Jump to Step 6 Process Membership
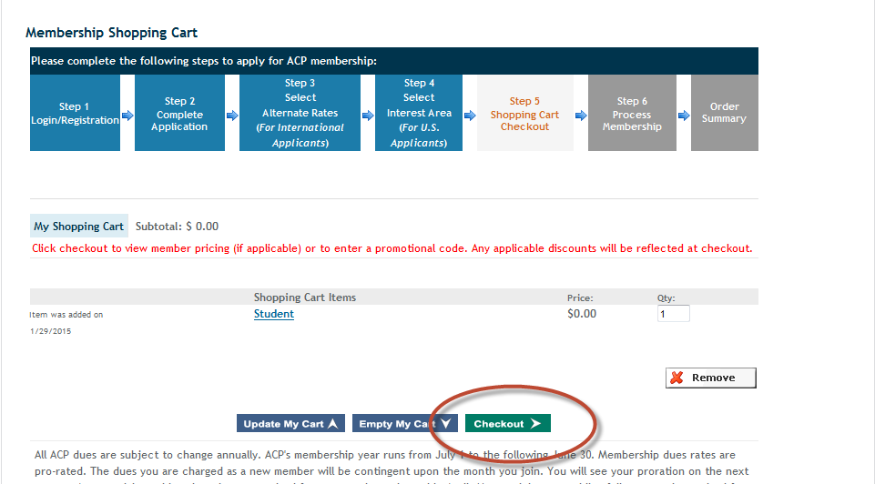The width and height of the screenshot is (875, 484). pos(632,114)
